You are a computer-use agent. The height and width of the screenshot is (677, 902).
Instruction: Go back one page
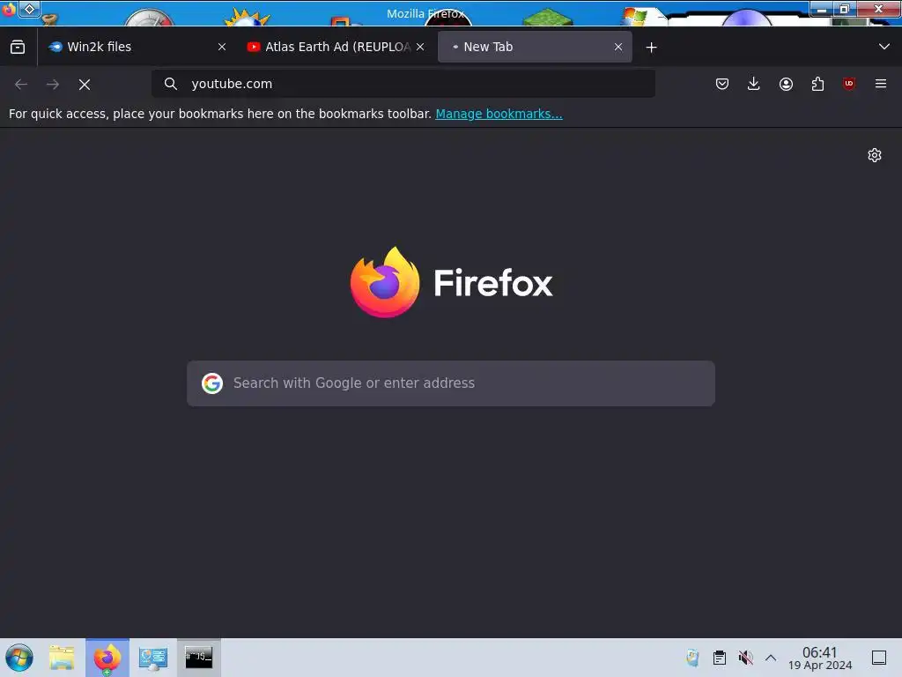[21, 85]
